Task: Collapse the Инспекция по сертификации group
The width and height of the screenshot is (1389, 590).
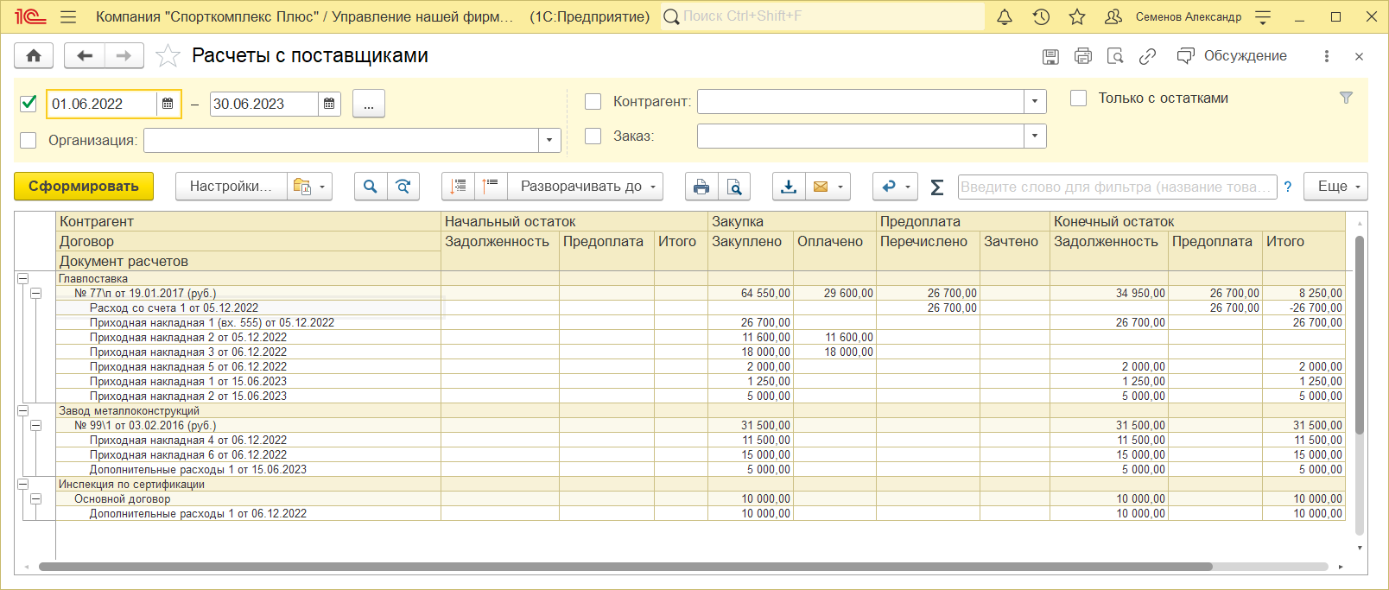Action: click(23, 485)
